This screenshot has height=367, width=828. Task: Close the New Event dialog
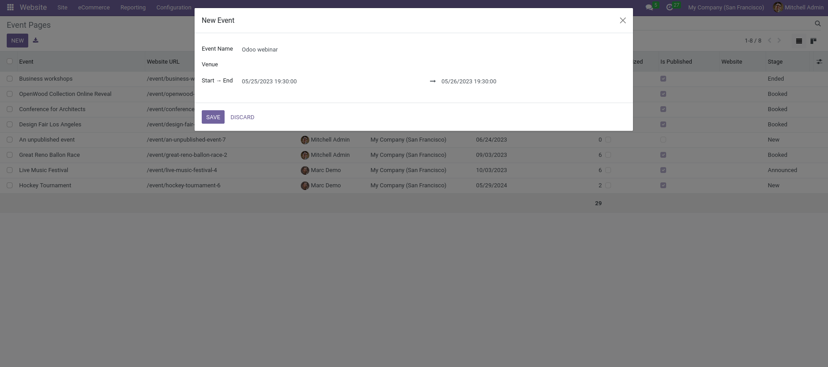pos(623,21)
